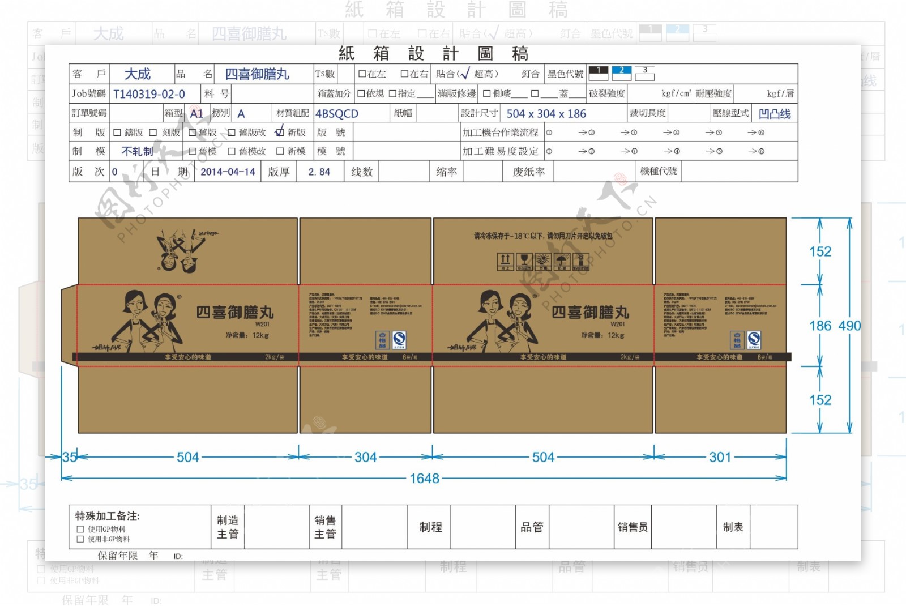The image size is (906, 606).
Task: Check the 依規 box under 箱蓋加分
Action: 361,93
